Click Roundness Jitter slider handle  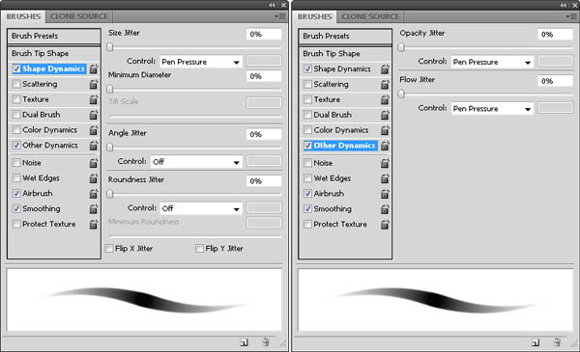[x=110, y=194]
